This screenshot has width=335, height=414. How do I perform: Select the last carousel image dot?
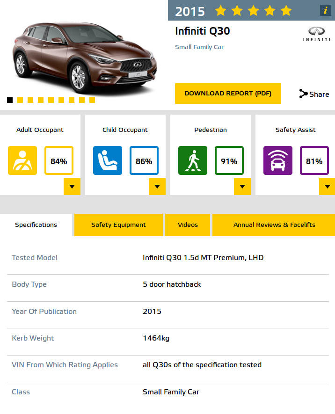click(92, 100)
